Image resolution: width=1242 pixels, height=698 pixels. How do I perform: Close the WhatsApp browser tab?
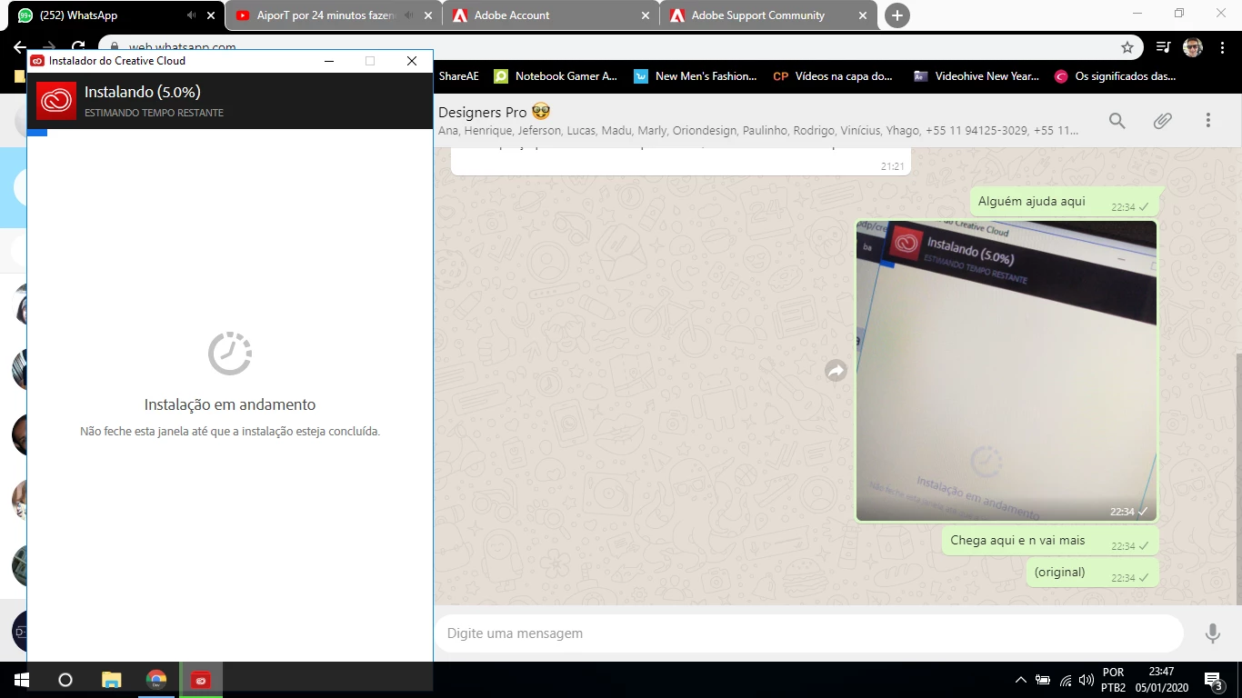[x=211, y=15]
